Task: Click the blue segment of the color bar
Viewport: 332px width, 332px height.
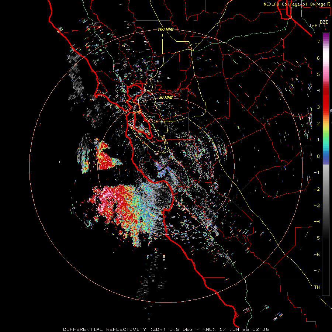Action: (326, 156)
